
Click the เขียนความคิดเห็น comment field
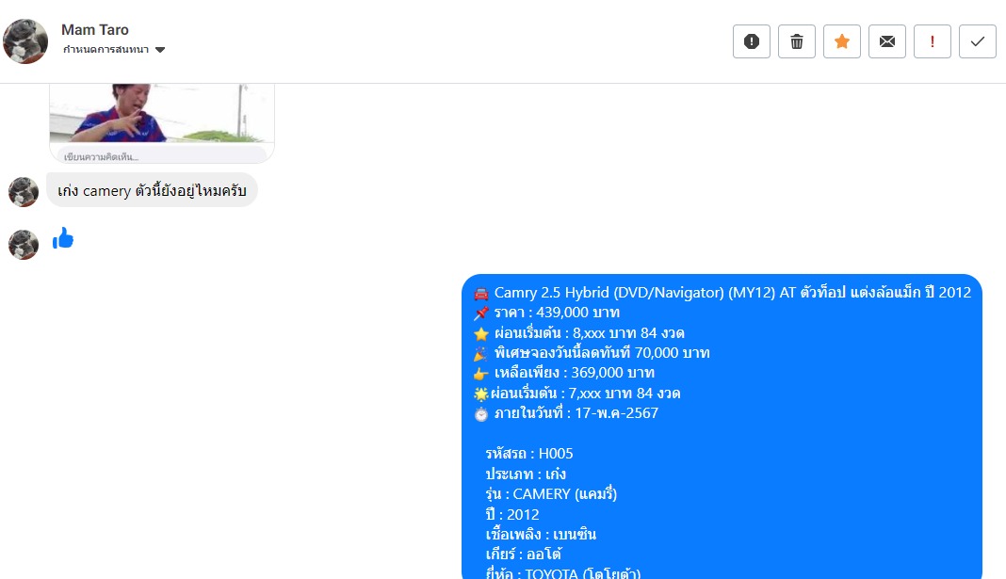(x=162, y=155)
